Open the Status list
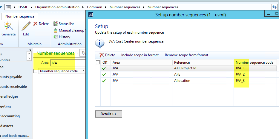The height and width of the screenshot is (139, 279). click(64, 24)
